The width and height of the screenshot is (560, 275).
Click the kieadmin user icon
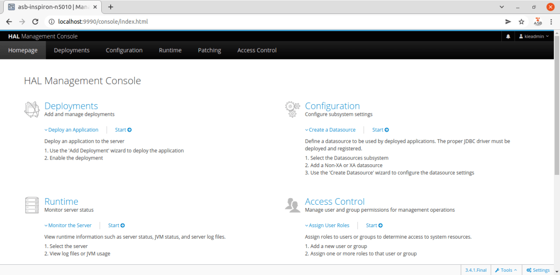521,36
